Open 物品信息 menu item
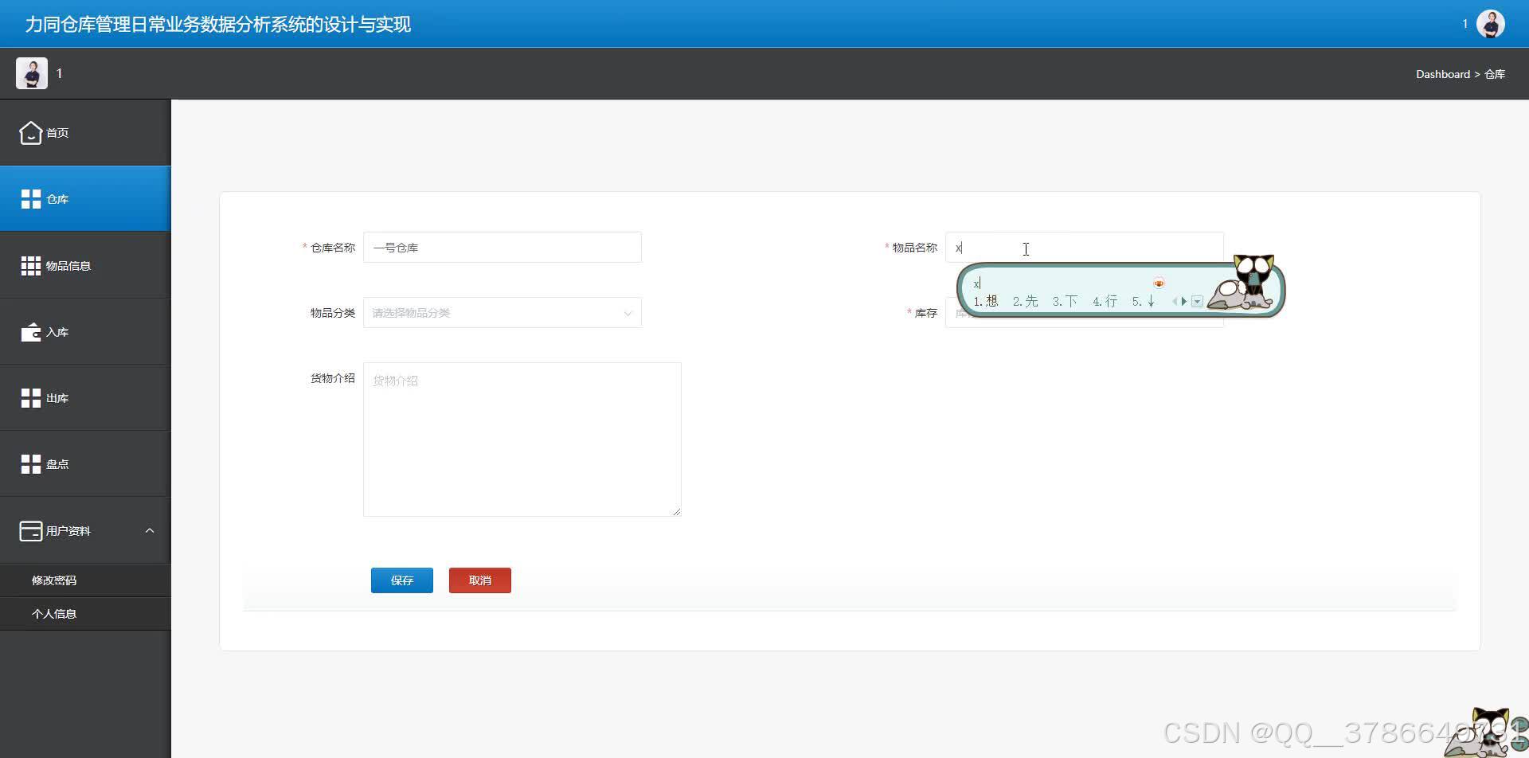The height and width of the screenshot is (758, 1529). [x=85, y=266]
